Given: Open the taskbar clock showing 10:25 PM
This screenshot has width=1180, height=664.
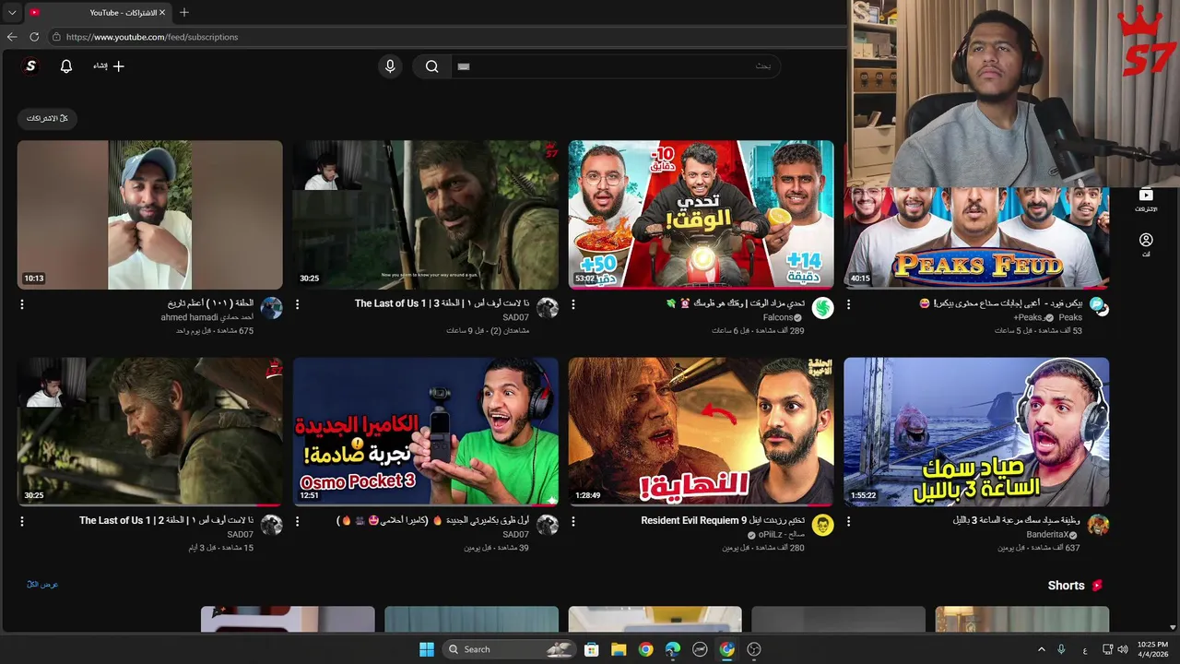Looking at the screenshot, I should click(1152, 649).
